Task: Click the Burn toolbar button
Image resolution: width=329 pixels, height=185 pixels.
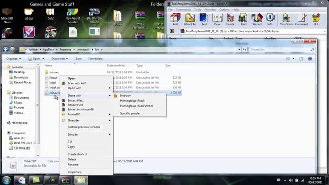Action: 78,59
